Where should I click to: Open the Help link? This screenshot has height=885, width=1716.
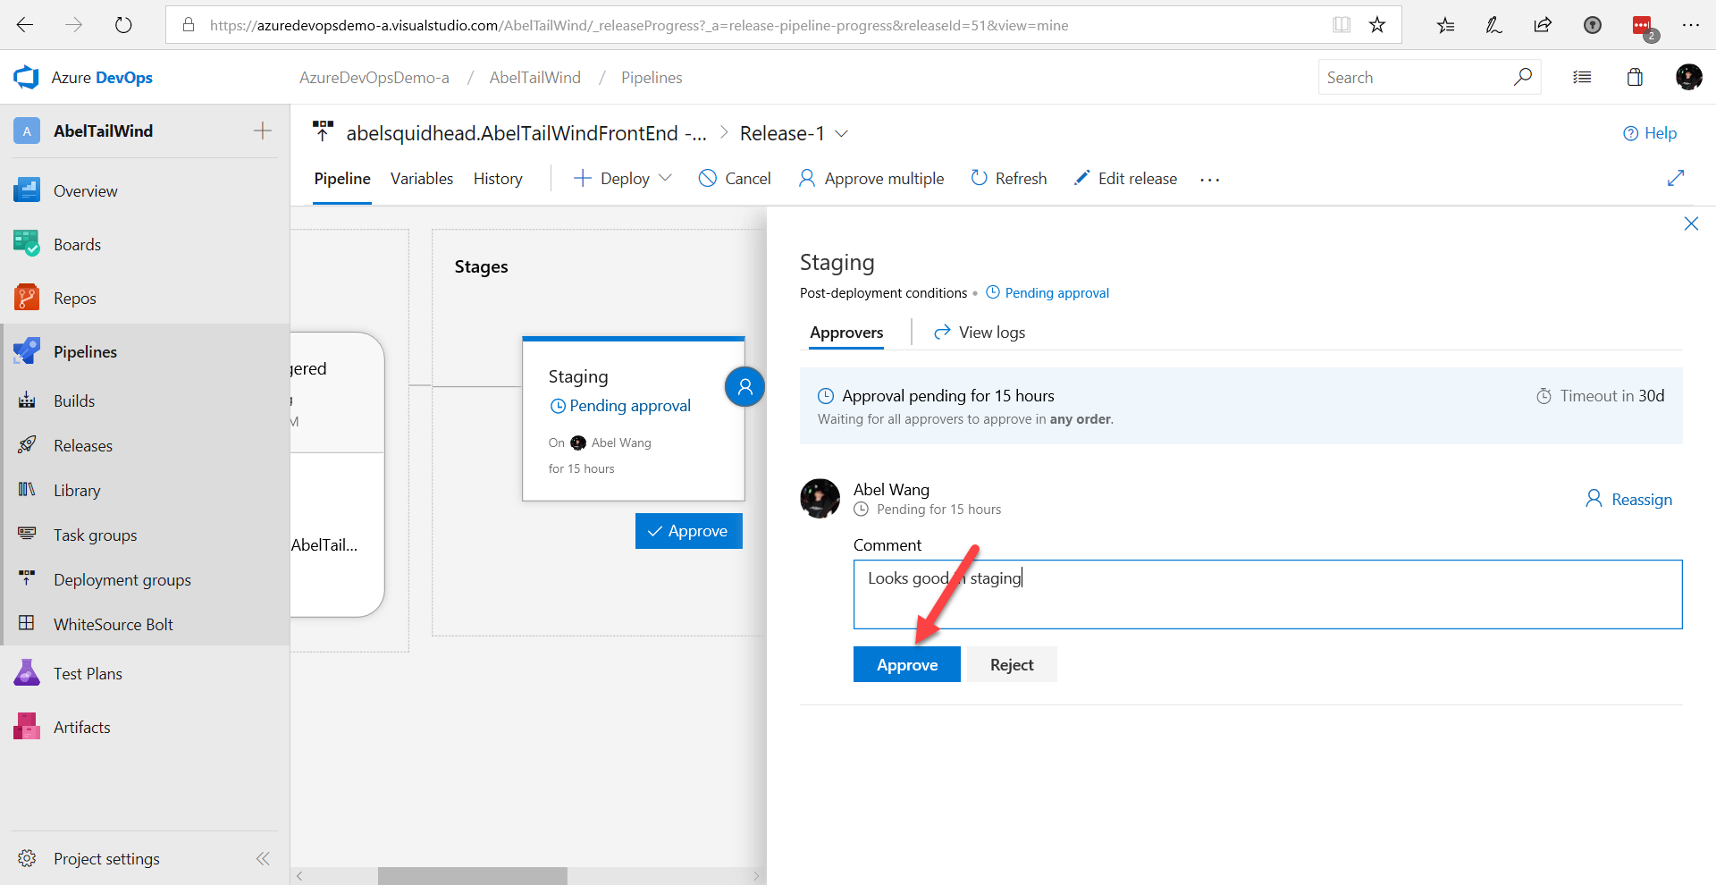[x=1650, y=133]
